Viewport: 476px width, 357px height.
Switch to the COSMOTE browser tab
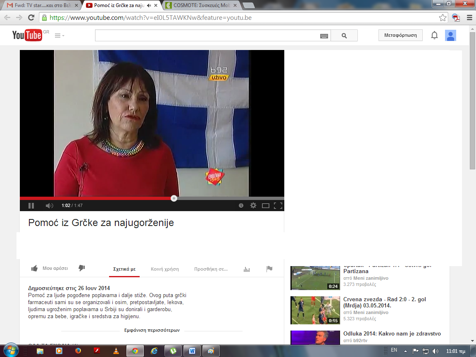coord(202,5)
